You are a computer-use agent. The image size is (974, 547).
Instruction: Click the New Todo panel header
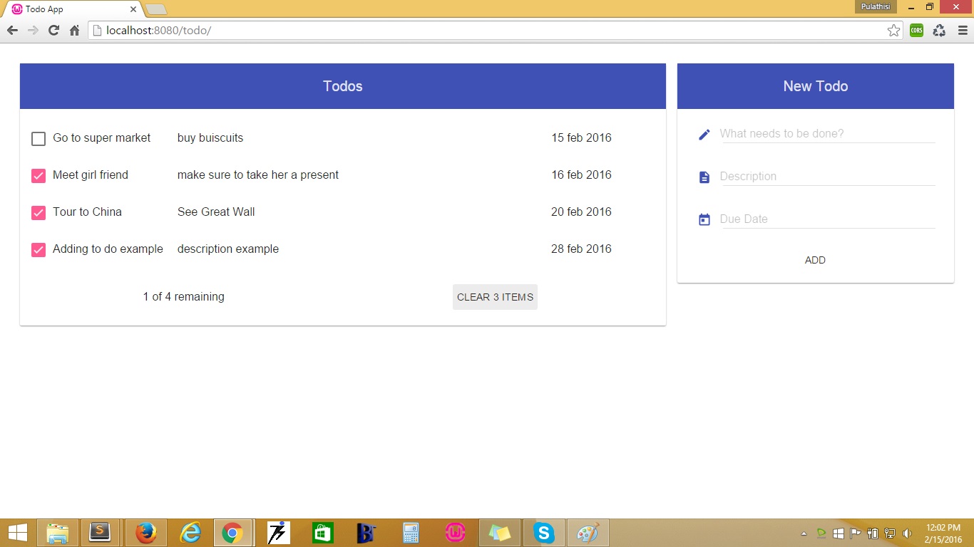(816, 86)
